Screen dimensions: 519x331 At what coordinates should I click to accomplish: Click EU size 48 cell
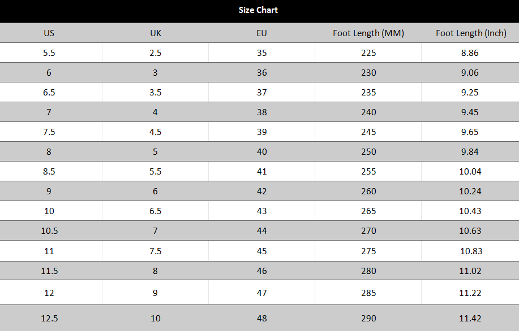(x=261, y=318)
